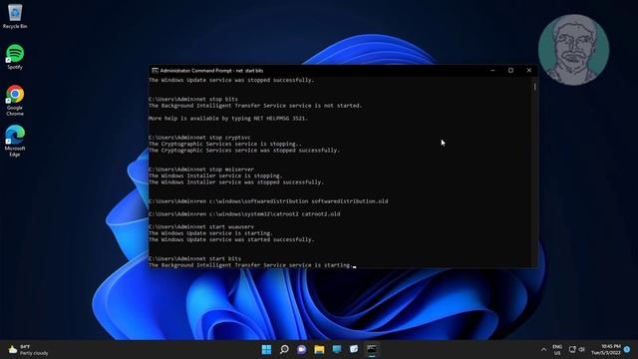Open the weather widget Partly cloudy
The image size is (638, 359).
[x=28, y=350]
